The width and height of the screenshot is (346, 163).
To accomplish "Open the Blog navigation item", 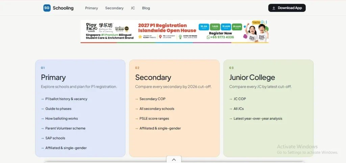I will (146, 8).
